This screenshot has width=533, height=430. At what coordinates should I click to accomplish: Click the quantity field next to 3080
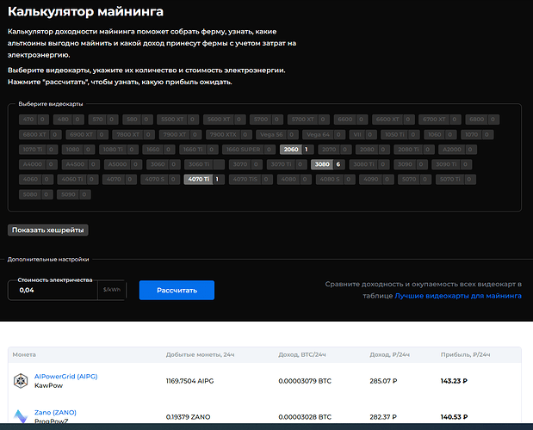pyautogui.click(x=338, y=164)
